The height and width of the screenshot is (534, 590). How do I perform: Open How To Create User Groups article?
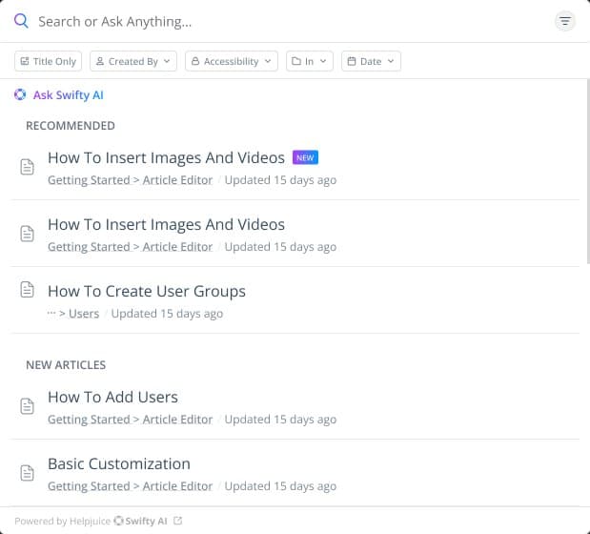coord(147,291)
